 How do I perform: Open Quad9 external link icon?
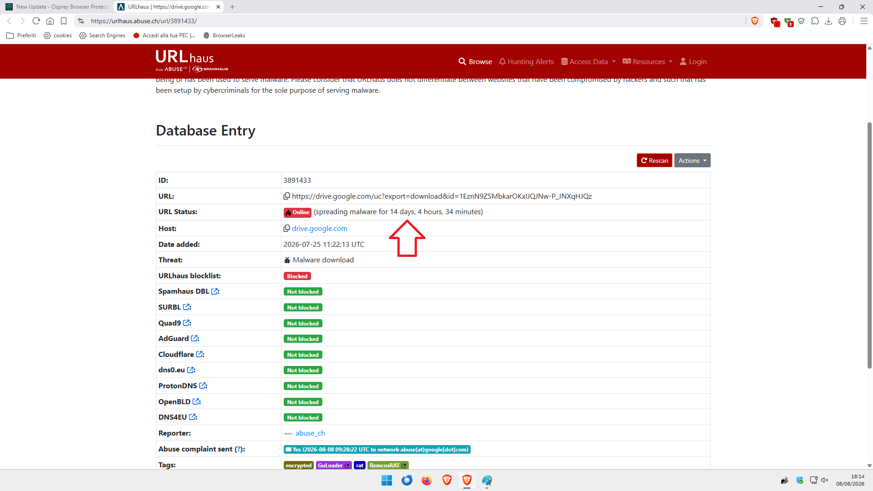point(186,323)
